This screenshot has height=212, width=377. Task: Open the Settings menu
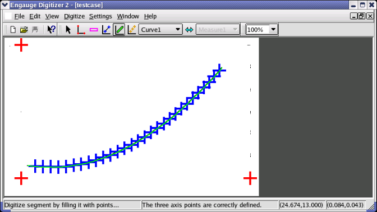pyautogui.click(x=100, y=16)
